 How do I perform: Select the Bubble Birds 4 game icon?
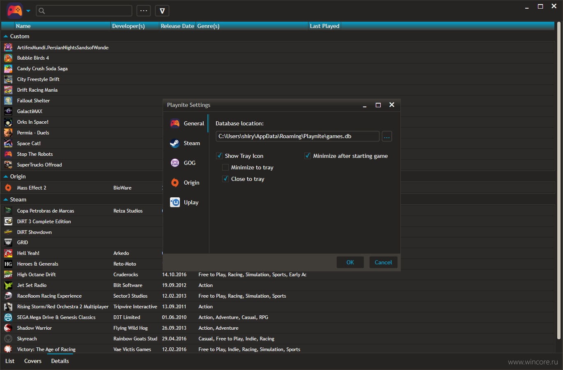coord(8,58)
